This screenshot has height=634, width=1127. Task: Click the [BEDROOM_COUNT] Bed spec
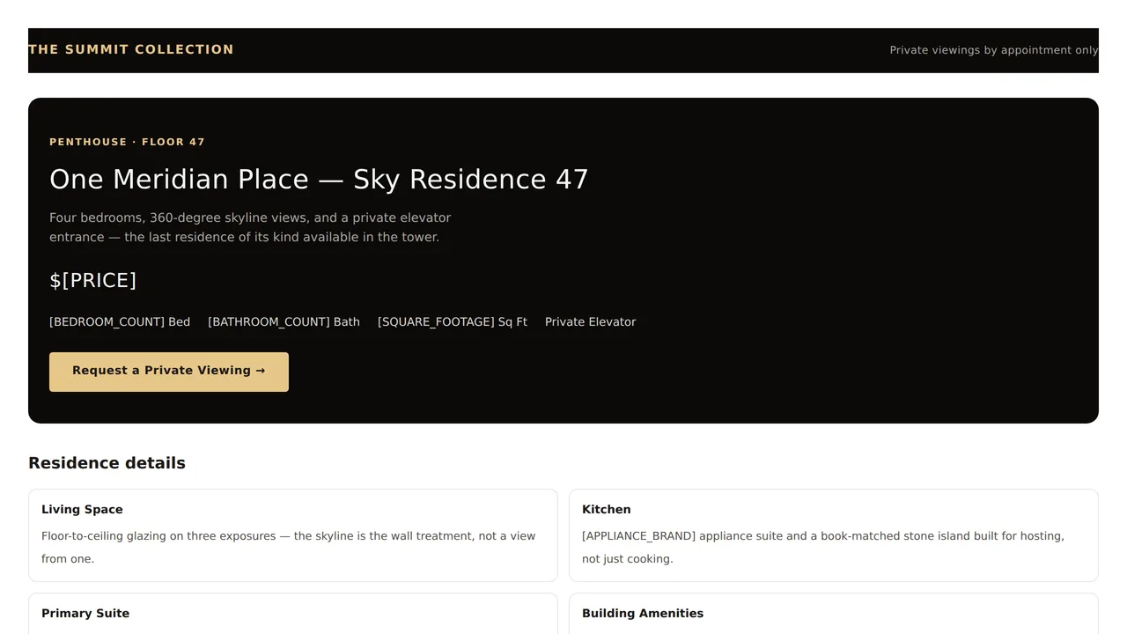120,321
